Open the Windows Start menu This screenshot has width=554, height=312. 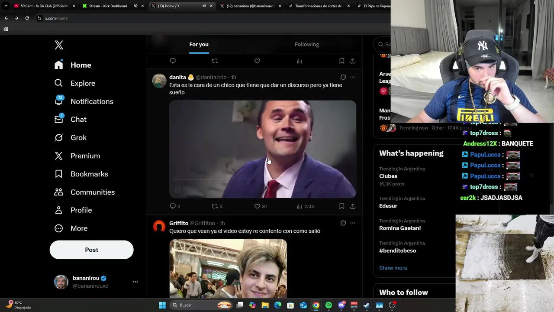pos(162,305)
